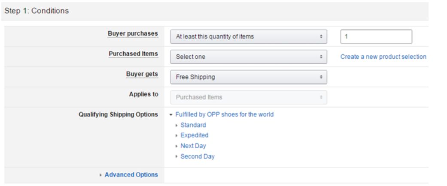447x186 pixels.
Task: Click the quantity input field
Action: click(x=376, y=37)
